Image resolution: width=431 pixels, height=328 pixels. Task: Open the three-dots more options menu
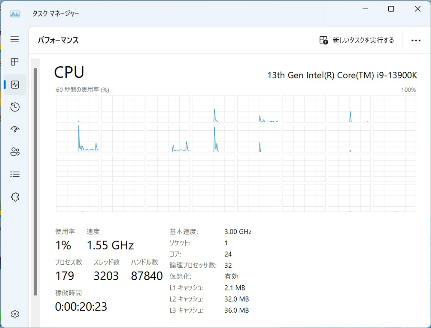(x=416, y=41)
